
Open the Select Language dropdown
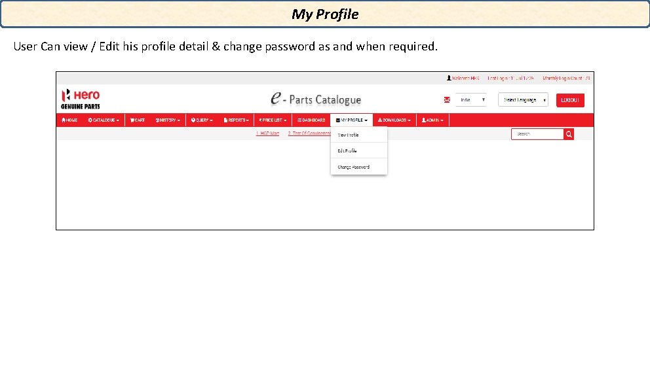click(x=523, y=100)
